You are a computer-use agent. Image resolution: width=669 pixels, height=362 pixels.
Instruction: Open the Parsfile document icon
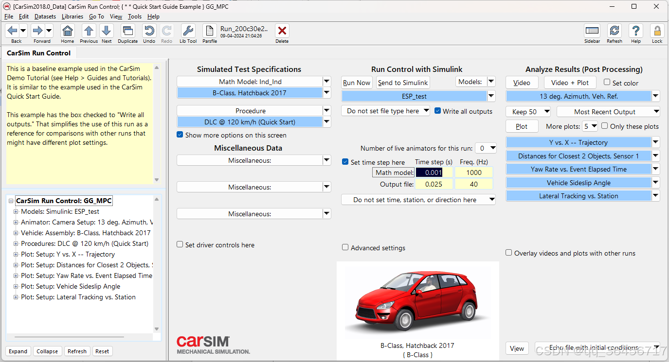click(x=210, y=31)
